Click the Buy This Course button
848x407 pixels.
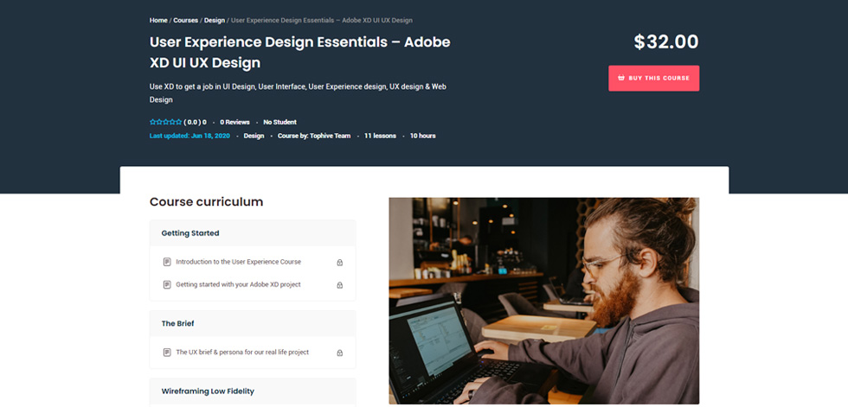pyautogui.click(x=654, y=79)
